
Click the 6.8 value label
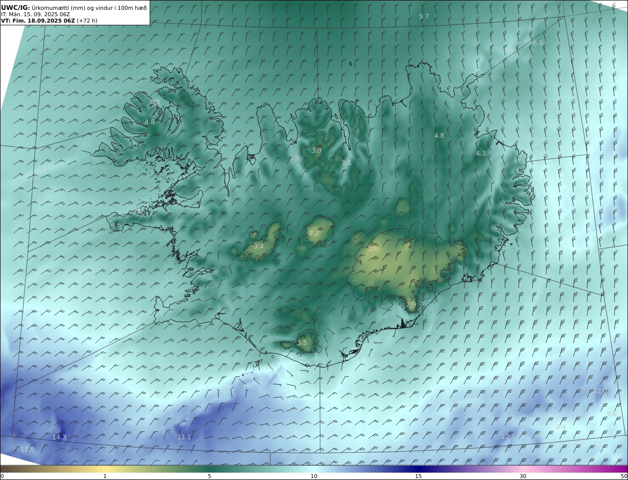pos(538,43)
